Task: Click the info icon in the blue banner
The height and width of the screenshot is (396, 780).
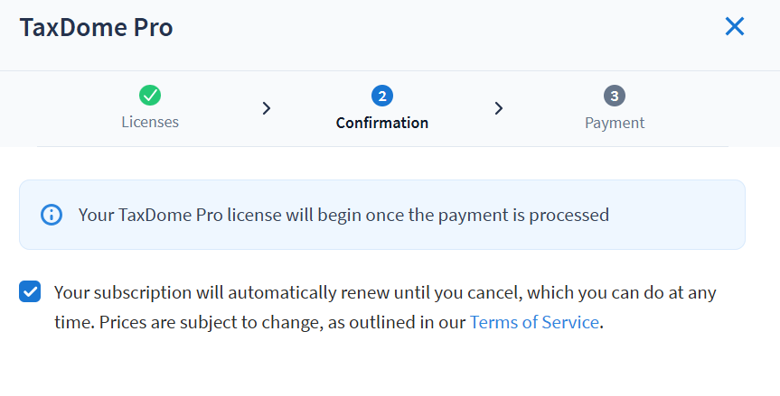Action: (52, 215)
